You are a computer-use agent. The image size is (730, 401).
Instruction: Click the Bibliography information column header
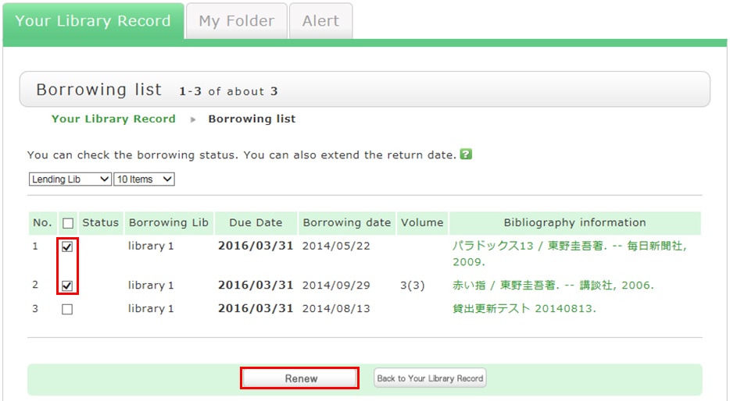point(574,223)
